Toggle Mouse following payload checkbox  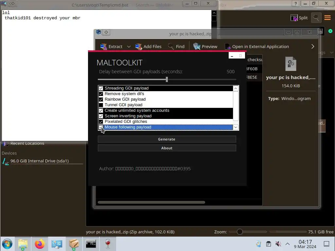click(x=101, y=127)
